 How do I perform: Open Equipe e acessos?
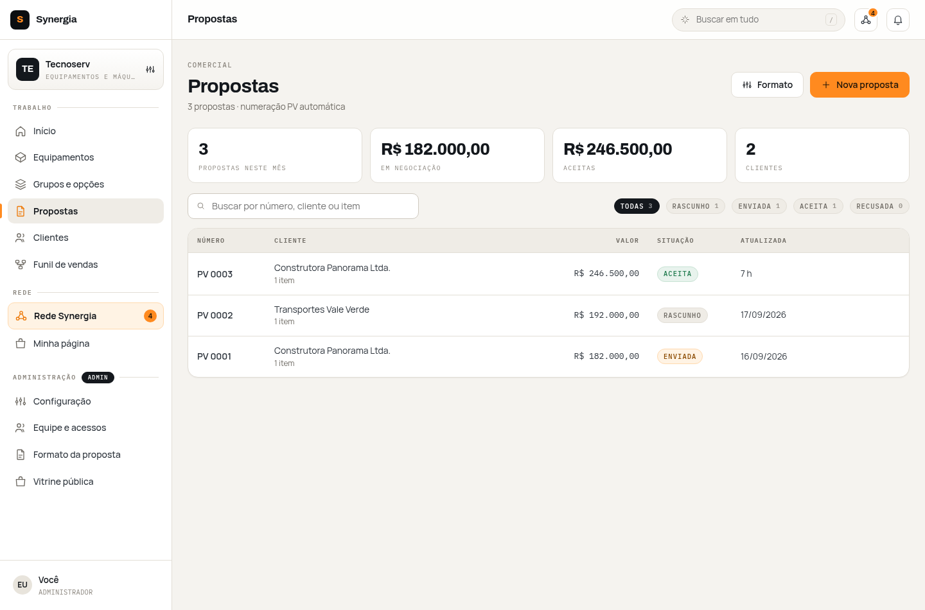tap(85, 428)
